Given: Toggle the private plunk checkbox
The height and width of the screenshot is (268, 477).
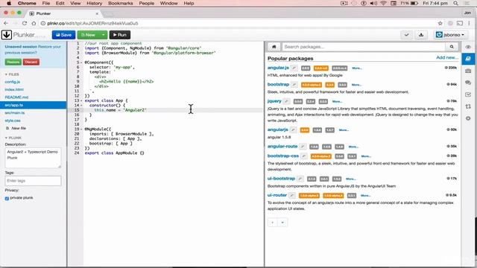Looking at the screenshot, I should 7,198.
